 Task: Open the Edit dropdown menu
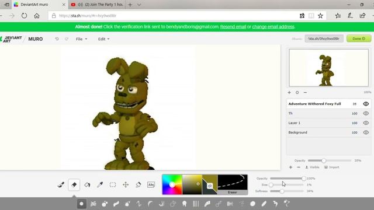(103, 39)
